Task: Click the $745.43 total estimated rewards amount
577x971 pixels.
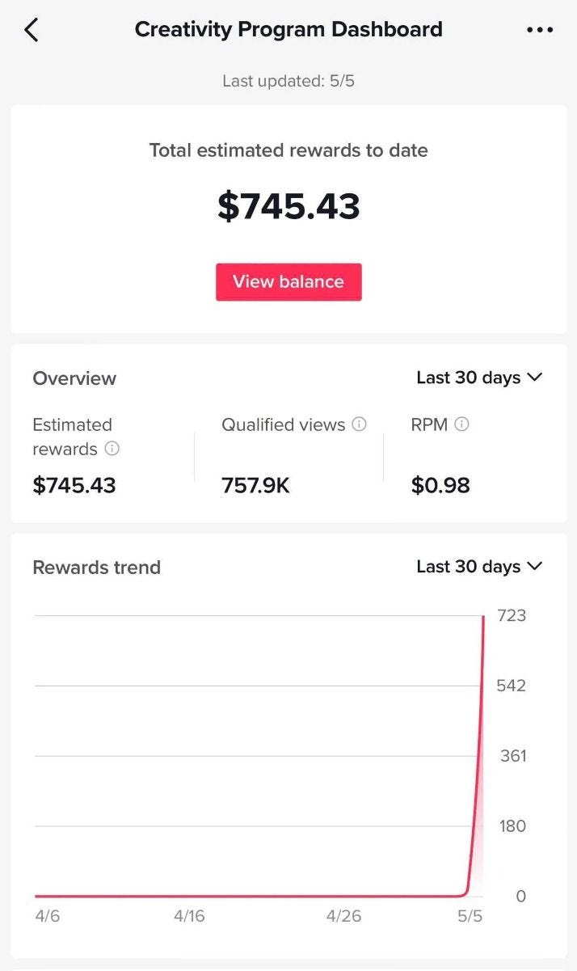Action: [x=288, y=206]
